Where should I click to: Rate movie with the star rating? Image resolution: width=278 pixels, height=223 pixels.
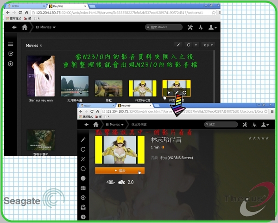click(259, 138)
